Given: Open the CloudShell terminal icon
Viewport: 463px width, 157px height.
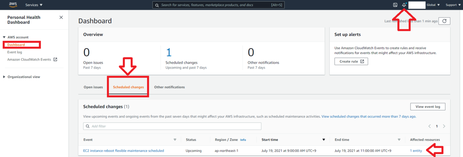Looking at the screenshot, I should (x=395, y=5).
